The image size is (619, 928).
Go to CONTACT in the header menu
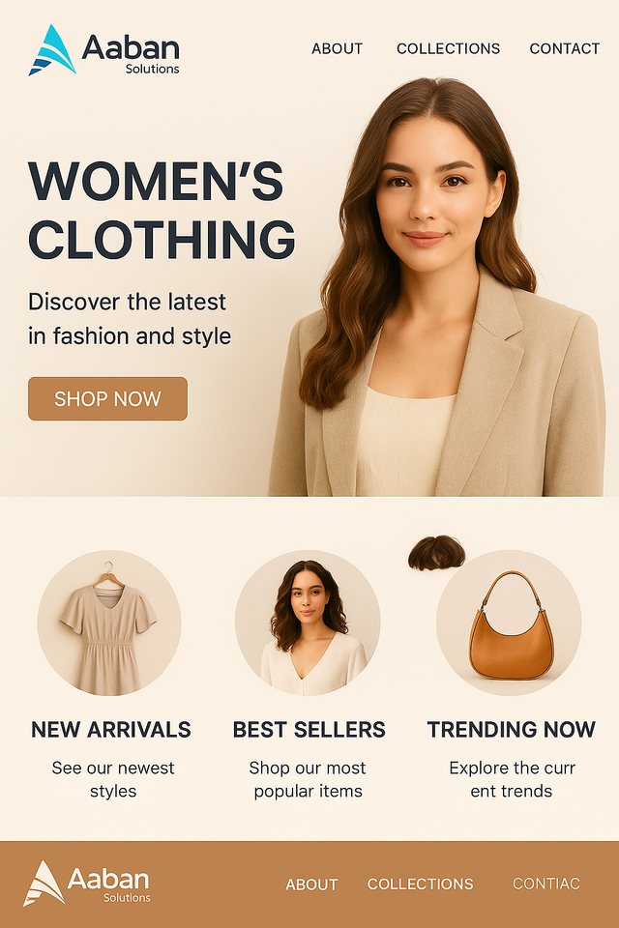pyautogui.click(x=565, y=48)
